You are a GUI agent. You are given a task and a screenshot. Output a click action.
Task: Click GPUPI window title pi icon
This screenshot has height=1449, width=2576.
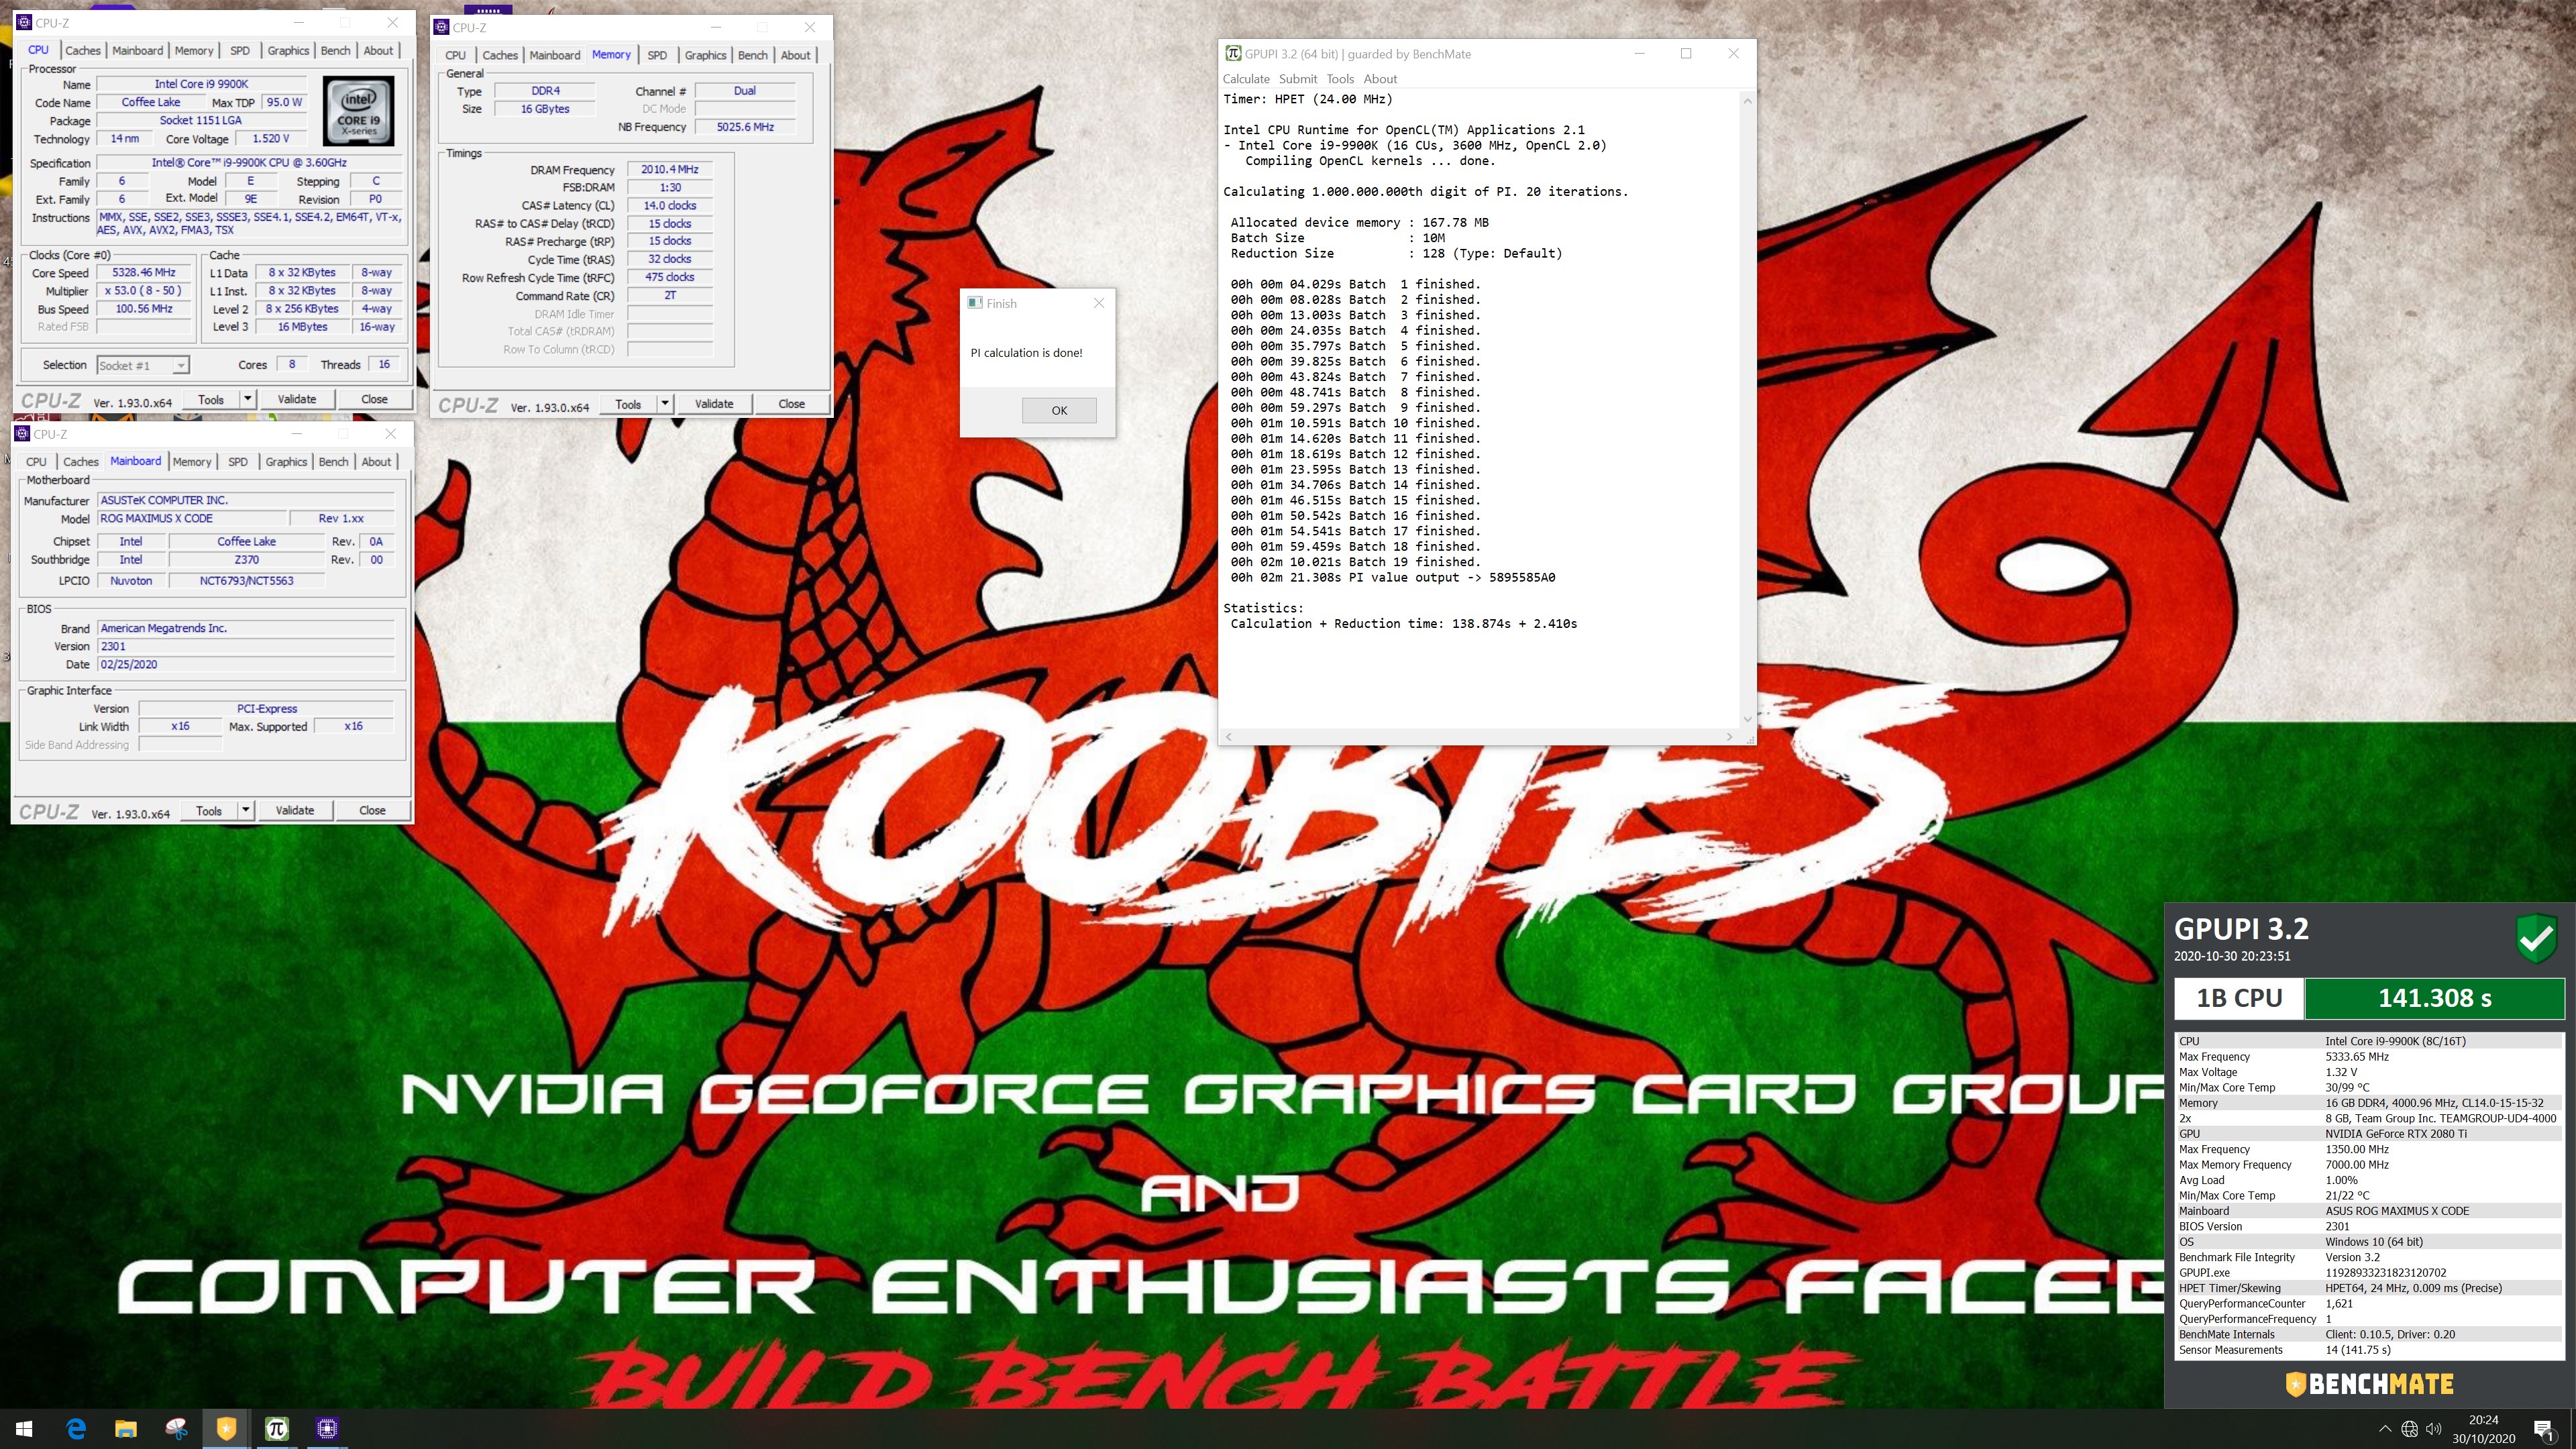pyautogui.click(x=1233, y=54)
